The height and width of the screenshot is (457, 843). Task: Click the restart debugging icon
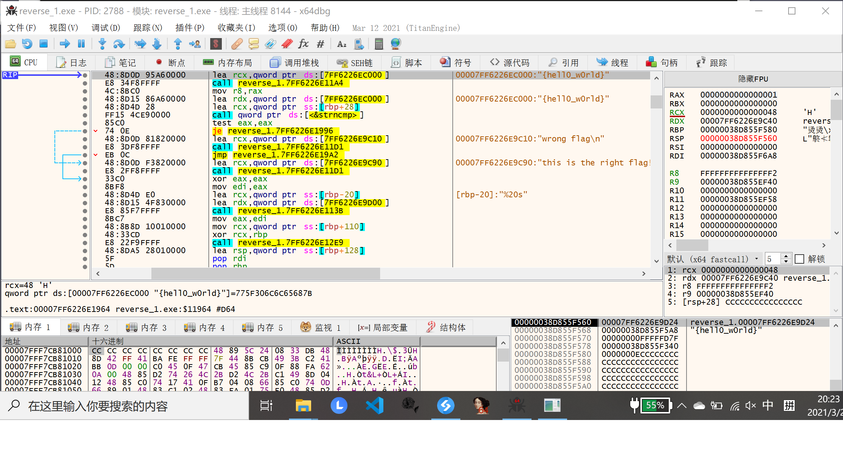tap(27, 44)
